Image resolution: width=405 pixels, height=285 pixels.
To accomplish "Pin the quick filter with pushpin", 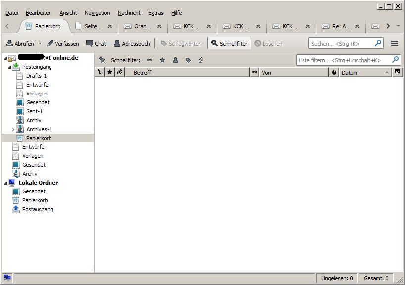I will point(102,60).
